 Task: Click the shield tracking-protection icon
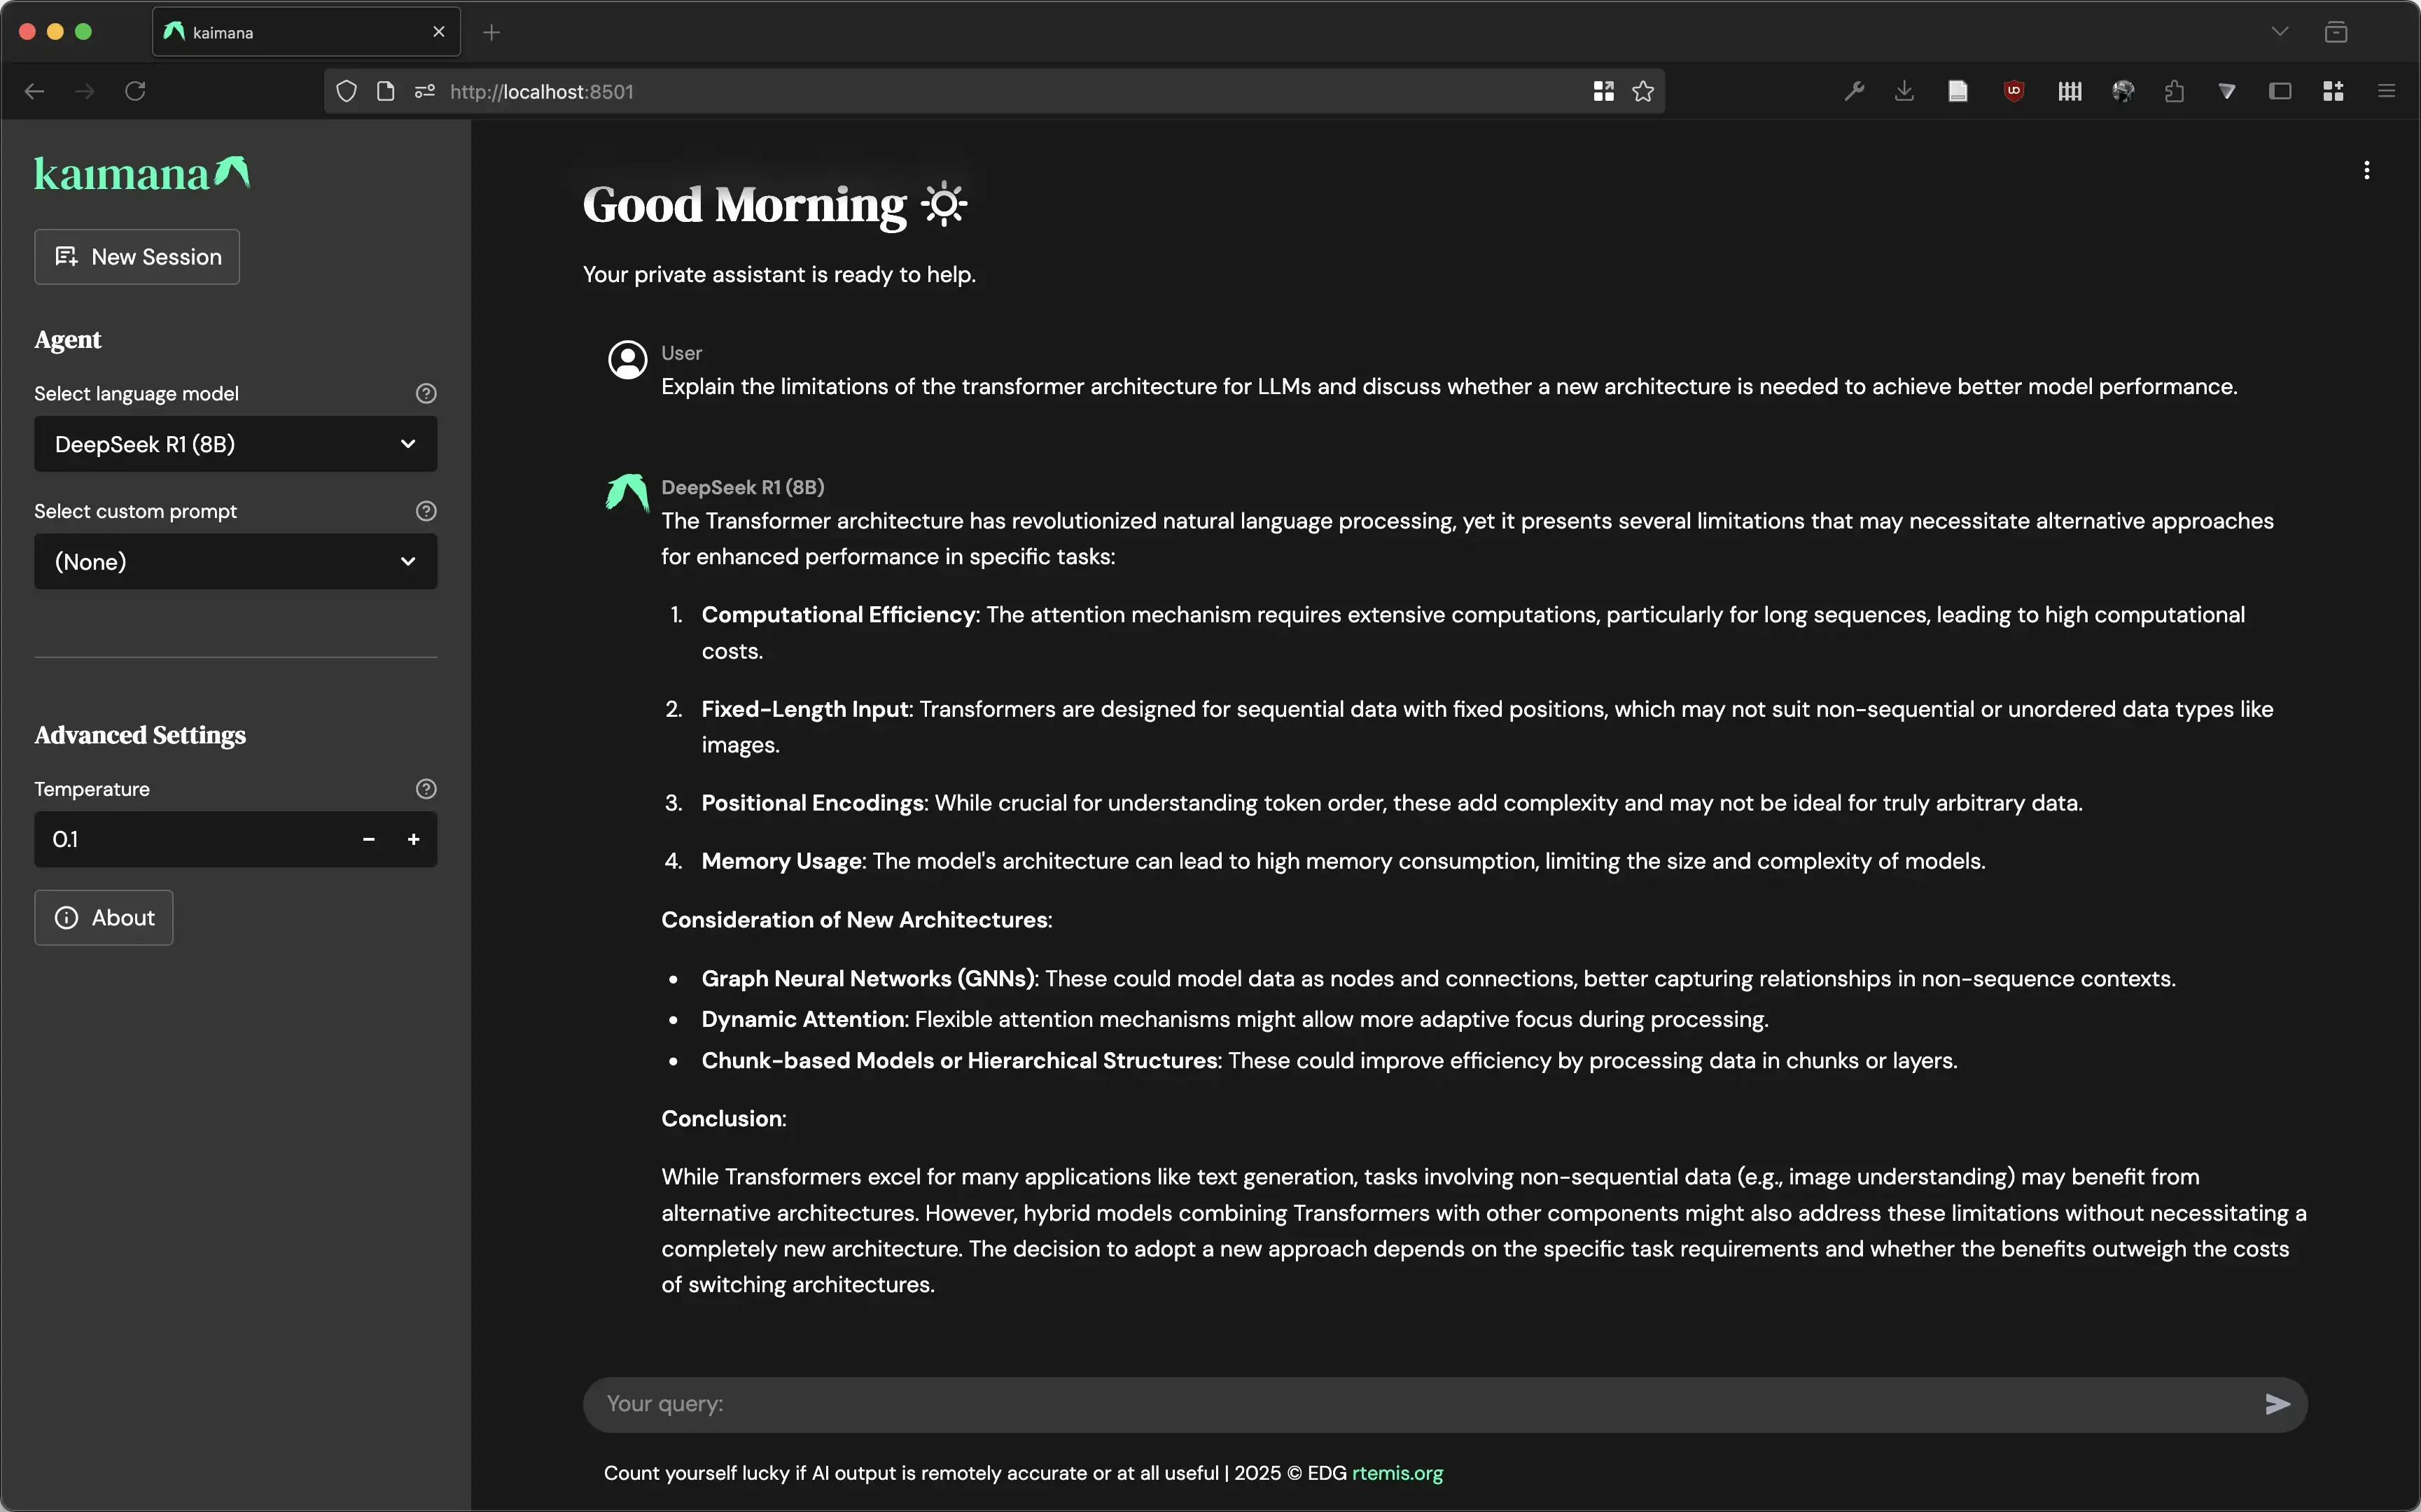[x=347, y=91]
